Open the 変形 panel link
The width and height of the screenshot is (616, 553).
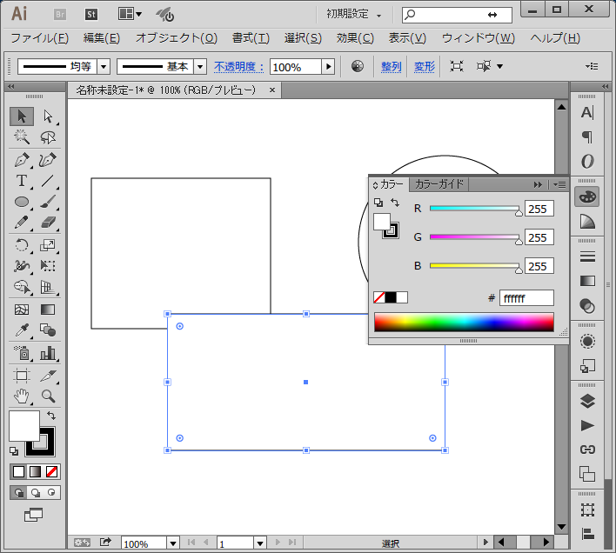(425, 67)
